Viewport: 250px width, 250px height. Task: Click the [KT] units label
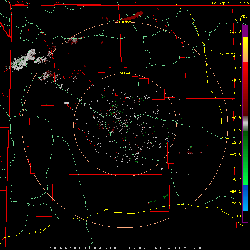click(237, 19)
